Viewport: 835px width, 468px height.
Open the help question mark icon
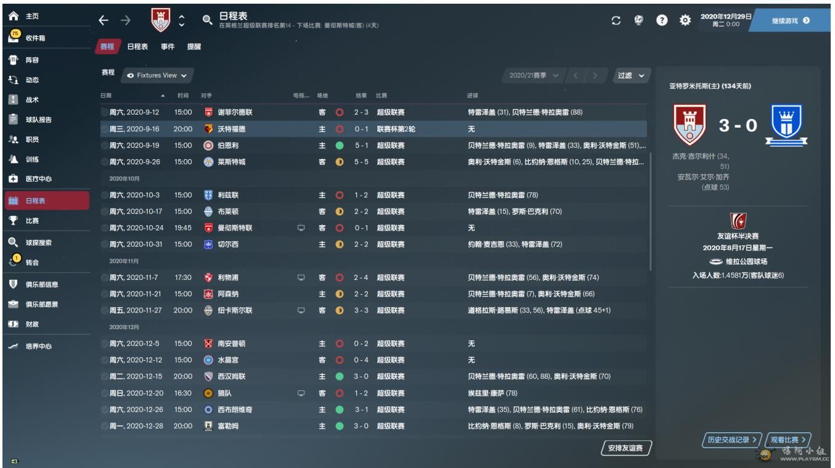point(662,20)
